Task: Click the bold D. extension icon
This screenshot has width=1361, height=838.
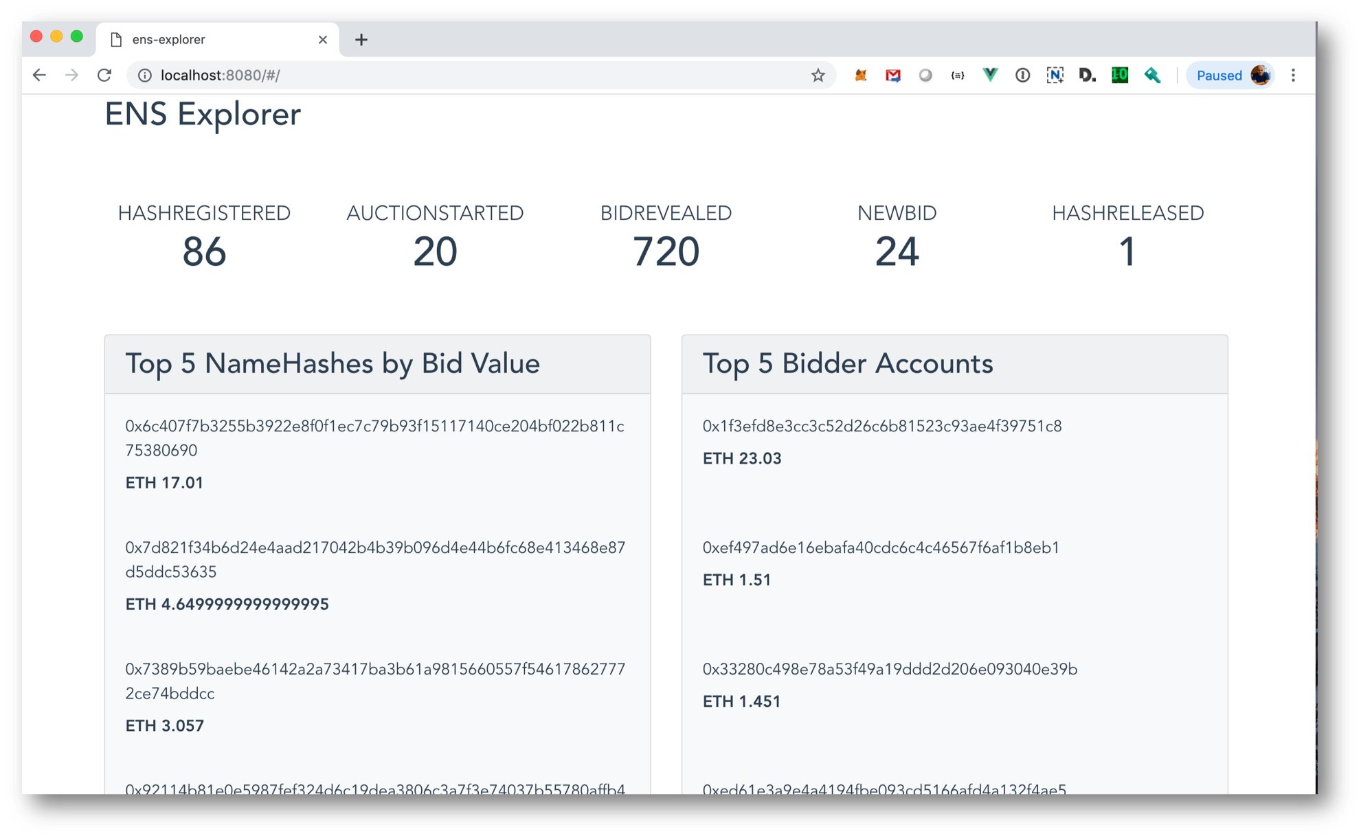Action: [x=1087, y=76]
